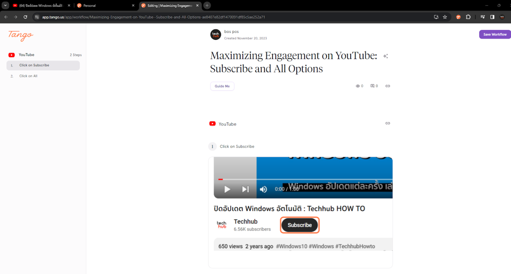
Task: Click the link icon in YouTube section
Action: [x=388, y=123]
